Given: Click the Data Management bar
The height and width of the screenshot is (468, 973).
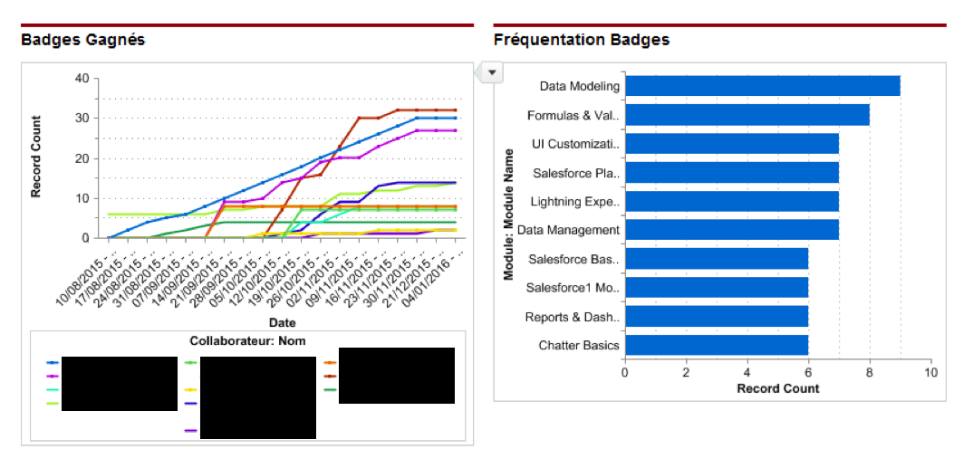Looking at the screenshot, I should pyautogui.click(x=731, y=230).
